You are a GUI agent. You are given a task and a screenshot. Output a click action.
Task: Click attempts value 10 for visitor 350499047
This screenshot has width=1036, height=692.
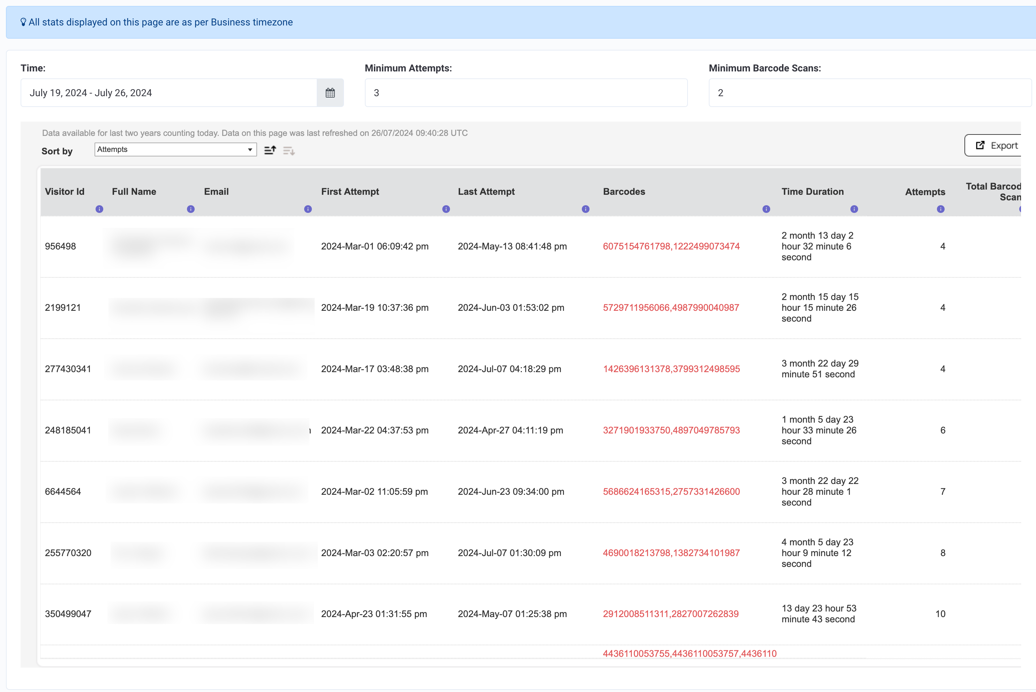click(x=940, y=614)
